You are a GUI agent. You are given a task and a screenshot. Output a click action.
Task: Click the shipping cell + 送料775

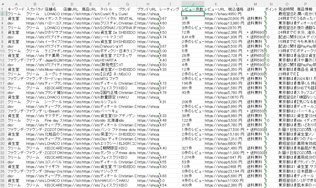(255, 51)
